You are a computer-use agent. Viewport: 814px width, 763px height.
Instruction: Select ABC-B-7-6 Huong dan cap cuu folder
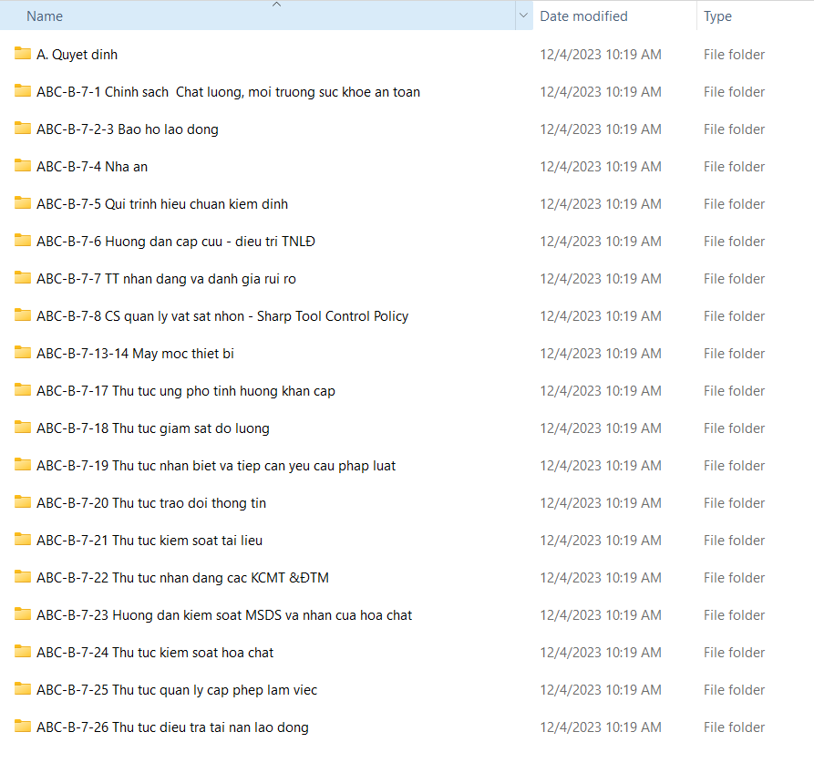click(x=176, y=242)
